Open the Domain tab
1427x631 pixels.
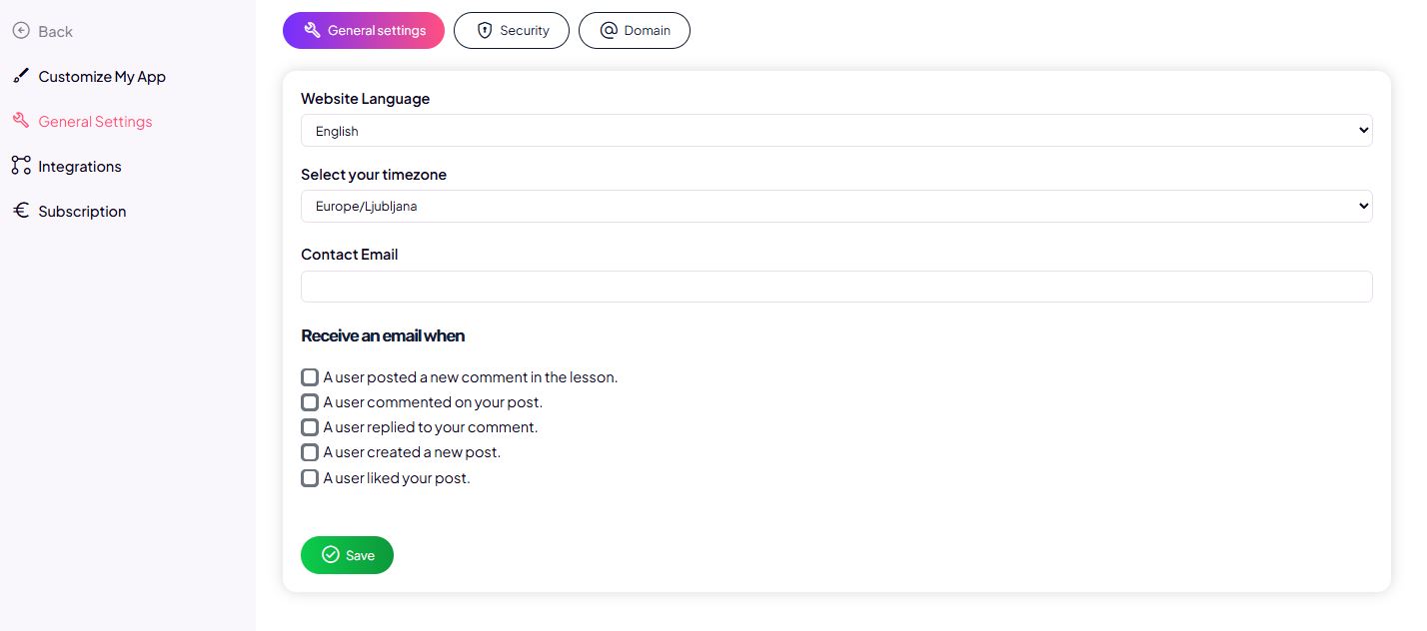point(635,31)
